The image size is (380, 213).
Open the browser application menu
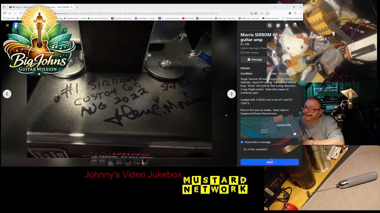[300, 13]
